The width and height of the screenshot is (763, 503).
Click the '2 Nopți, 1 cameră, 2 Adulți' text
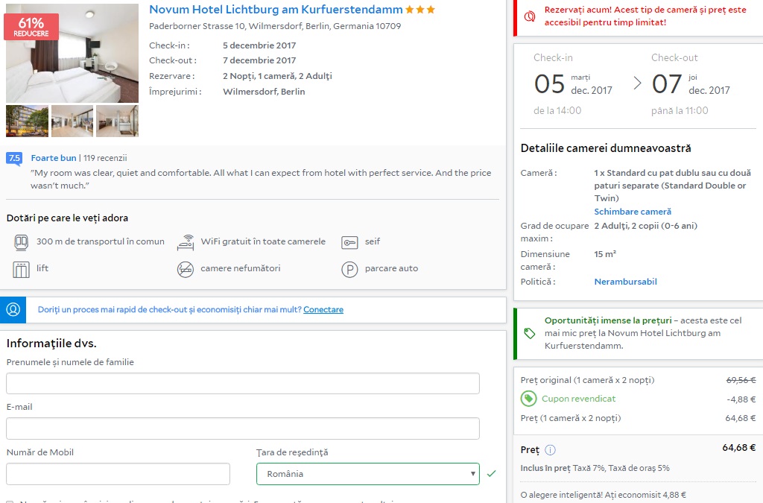[x=277, y=76]
